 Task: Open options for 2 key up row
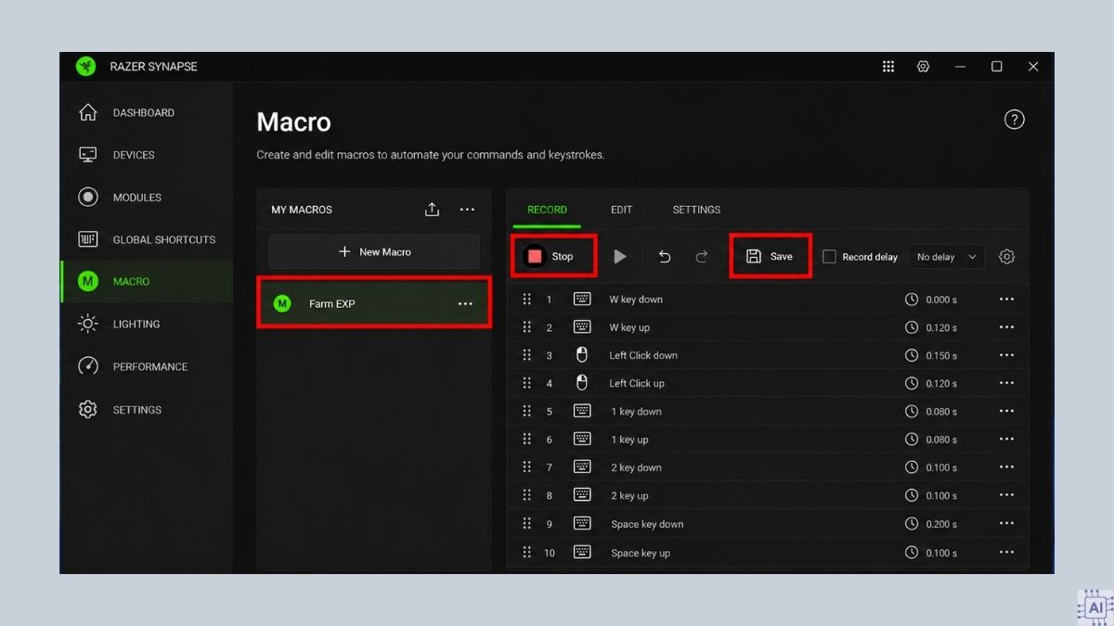click(1007, 495)
